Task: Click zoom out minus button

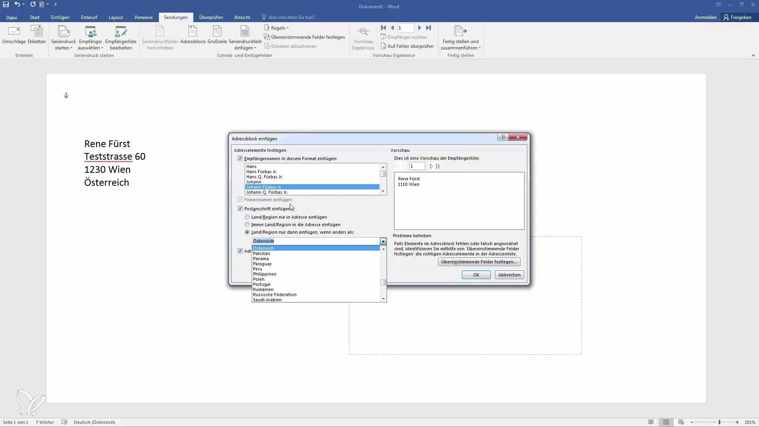Action: click(x=692, y=422)
